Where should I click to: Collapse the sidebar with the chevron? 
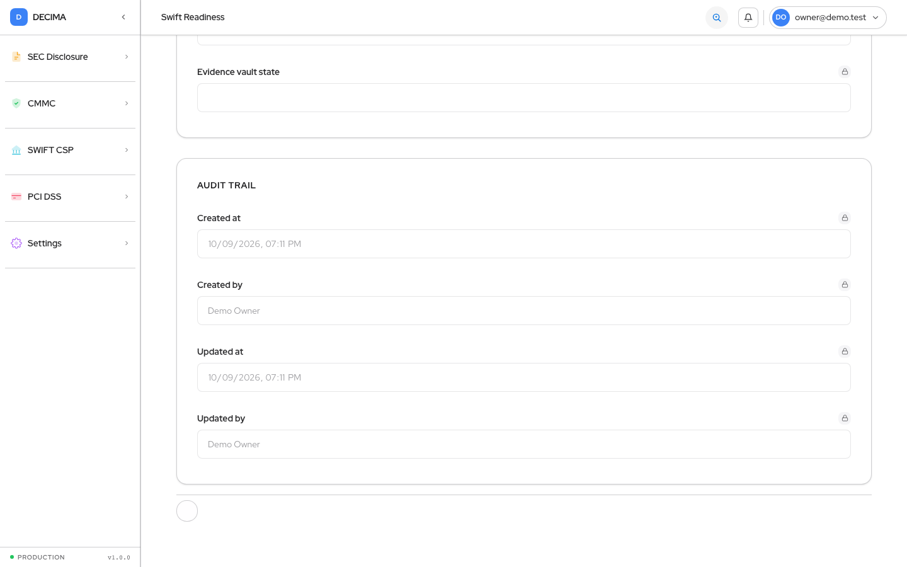123,17
